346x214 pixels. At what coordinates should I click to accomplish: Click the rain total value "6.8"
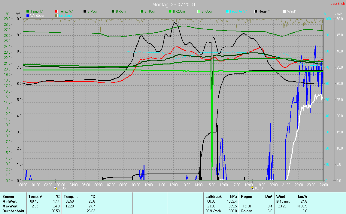[x=270, y=211]
